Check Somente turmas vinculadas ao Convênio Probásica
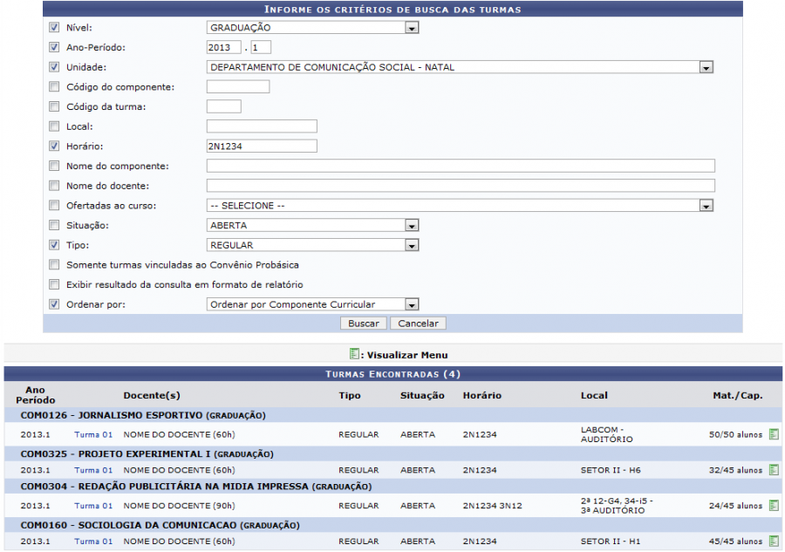This screenshot has width=785, height=552. click(54, 265)
